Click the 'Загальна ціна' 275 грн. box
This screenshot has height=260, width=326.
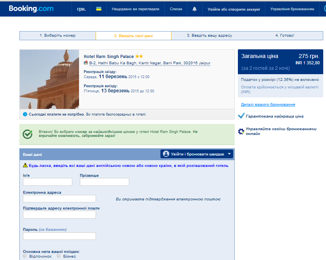tap(281, 62)
